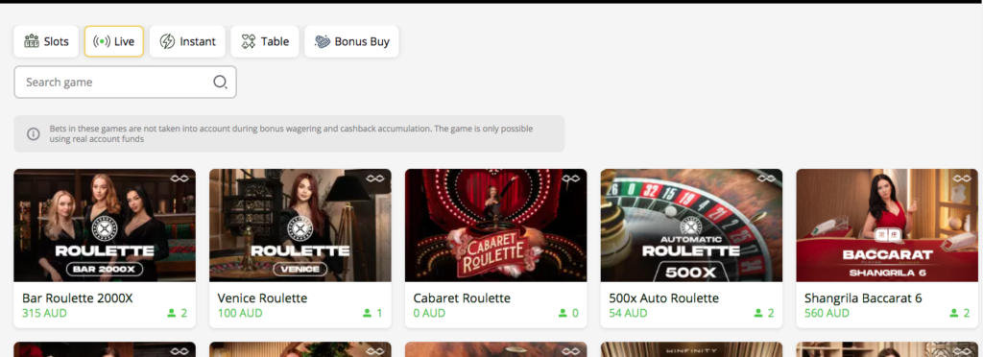Click the infinity icon on Cabaret Roulette
The width and height of the screenshot is (983, 357).
(x=570, y=178)
